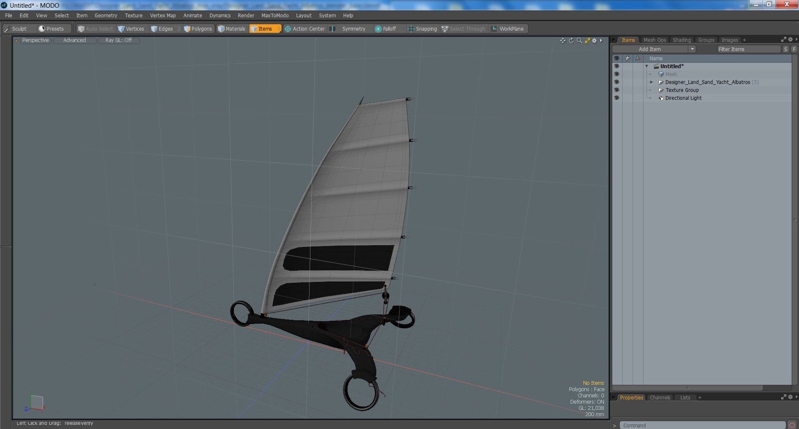Click the S button beside Filter Items

click(785, 49)
